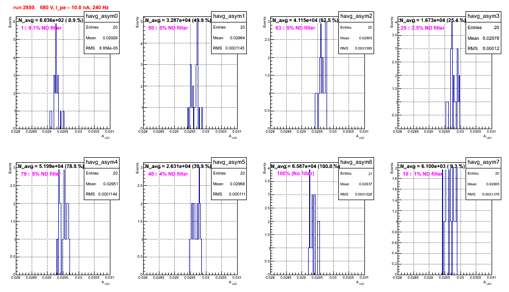The width and height of the screenshot is (509, 292).
Task: Click Mean 0.02964 in havg_asym1 stats
Action: click(x=229, y=38)
